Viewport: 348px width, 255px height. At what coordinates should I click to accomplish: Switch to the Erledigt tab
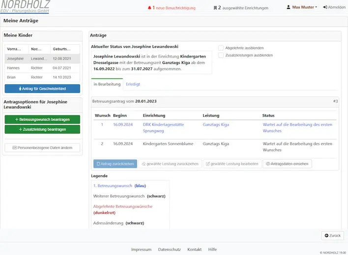(133, 84)
